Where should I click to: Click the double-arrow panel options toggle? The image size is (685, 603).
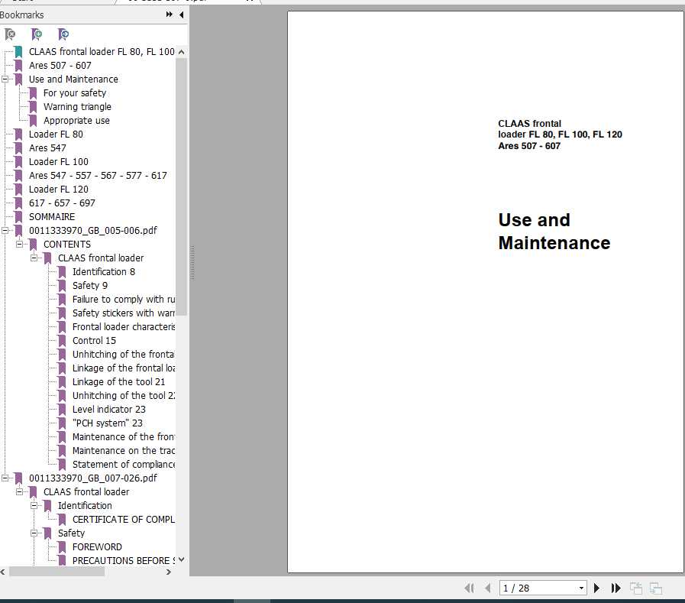pyautogui.click(x=170, y=15)
